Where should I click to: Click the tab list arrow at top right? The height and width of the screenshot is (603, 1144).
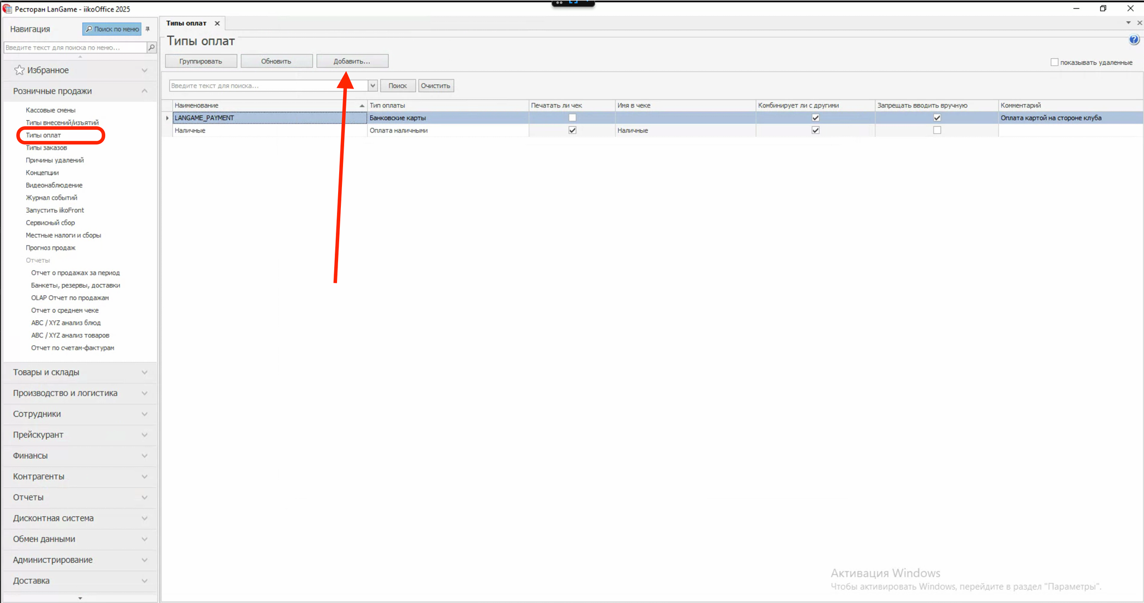click(1128, 23)
